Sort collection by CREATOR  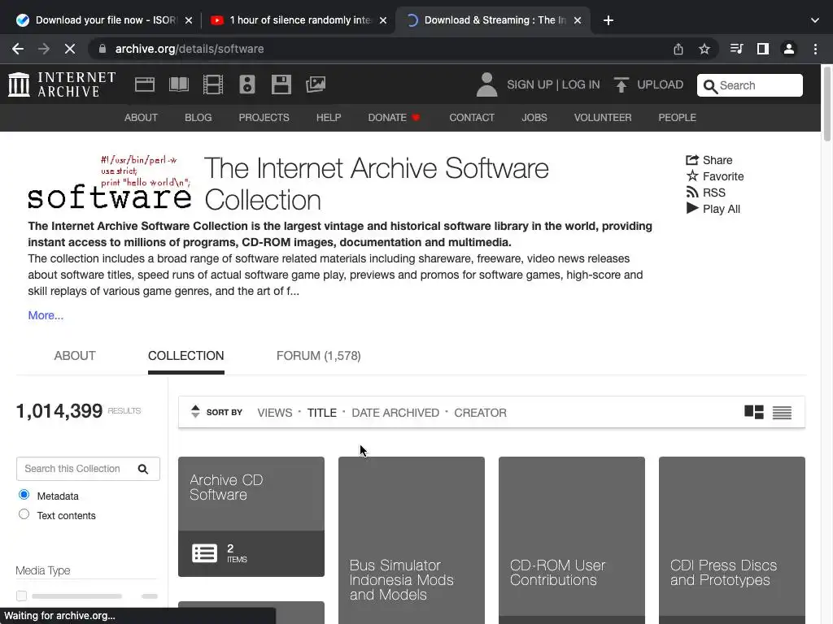(x=480, y=413)
